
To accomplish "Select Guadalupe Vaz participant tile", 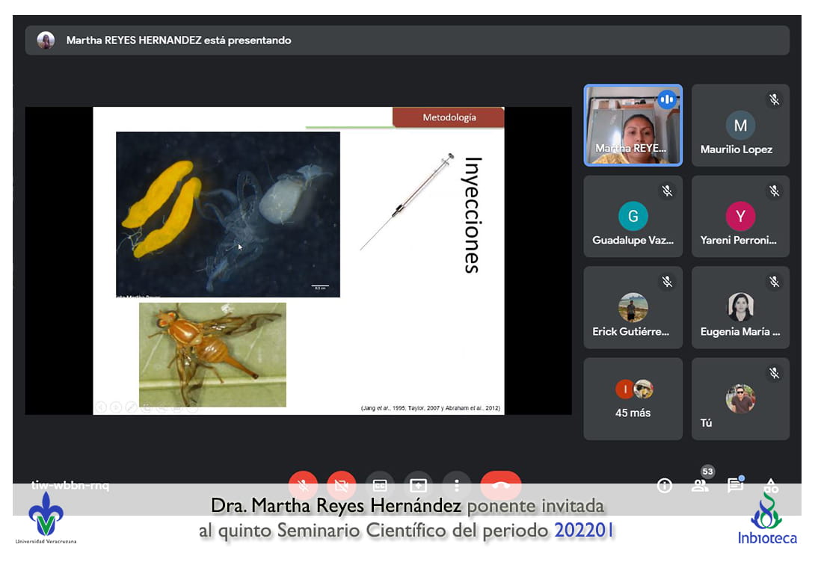I will [633, 217].
